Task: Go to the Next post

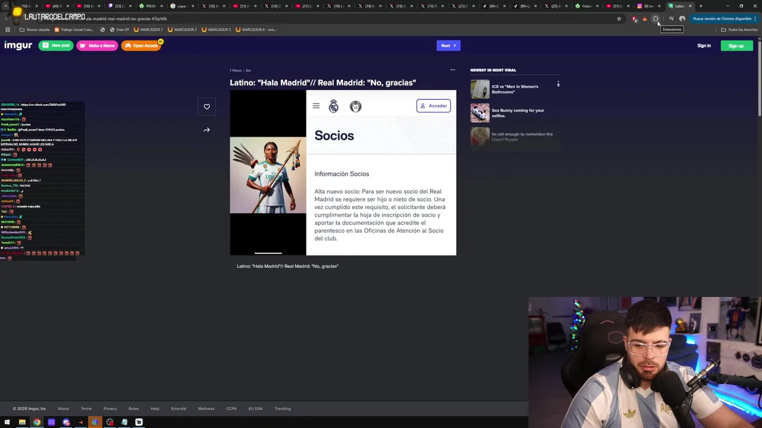Action: pyautogui.click(x=448, y=45)
